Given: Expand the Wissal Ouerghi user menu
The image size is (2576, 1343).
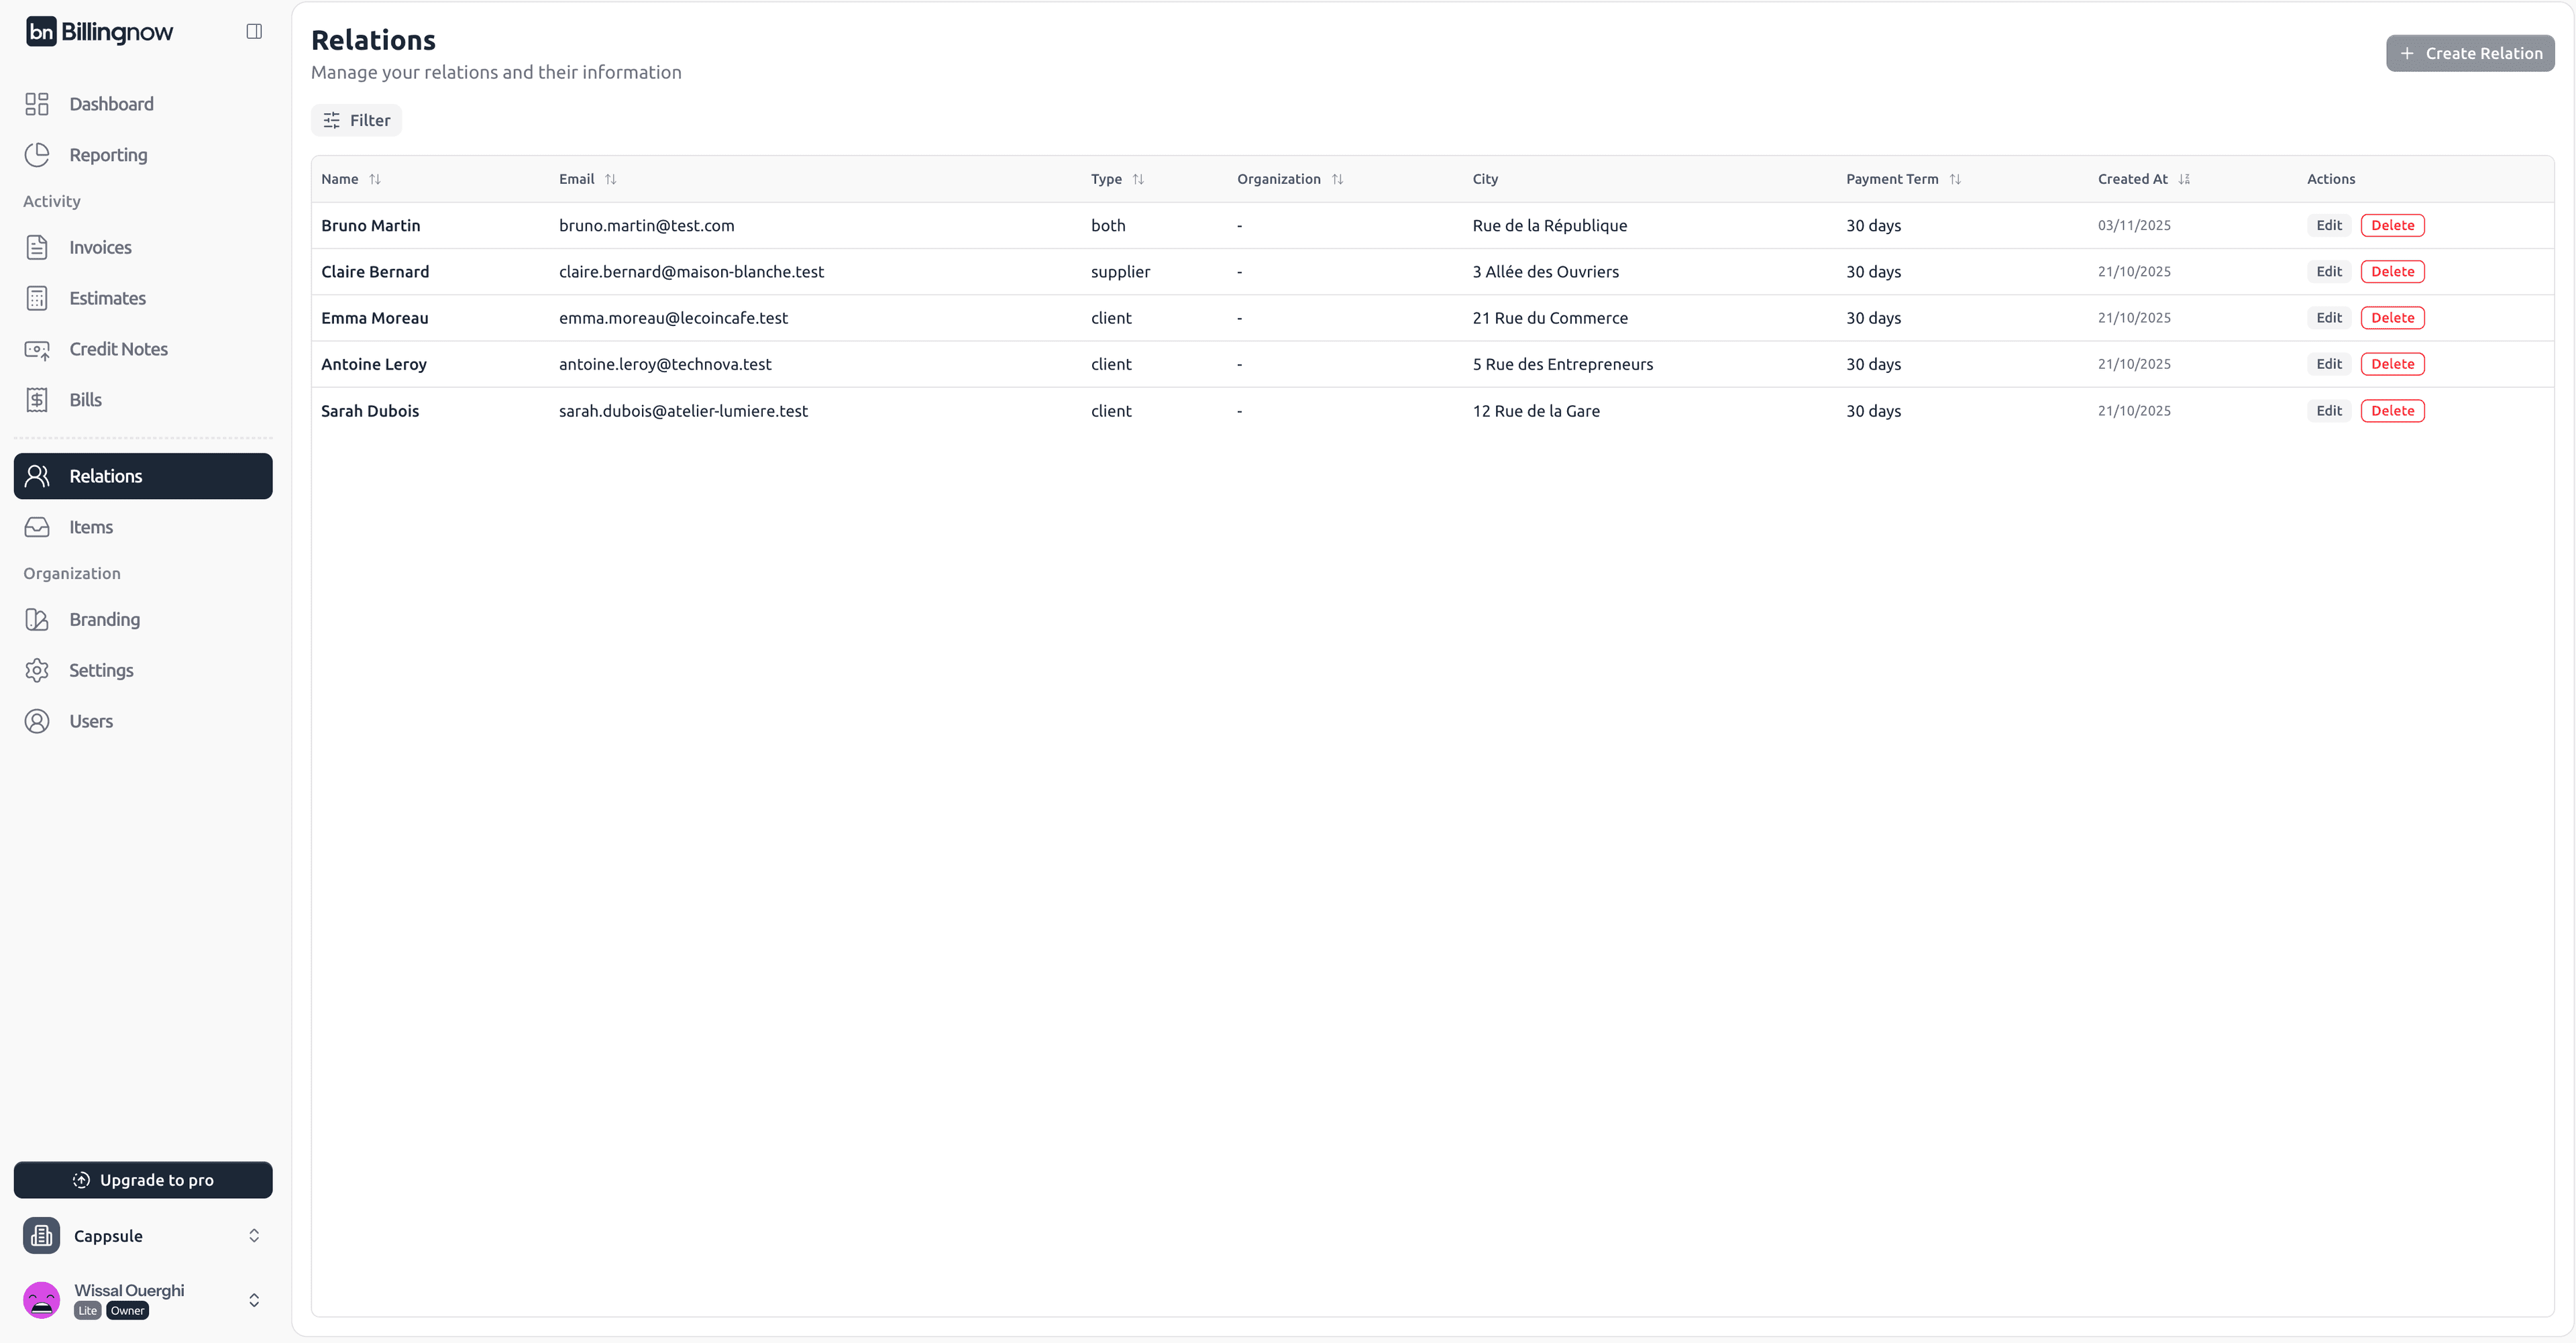Looking at the screenshot, I should click(x=254, y=1300).
